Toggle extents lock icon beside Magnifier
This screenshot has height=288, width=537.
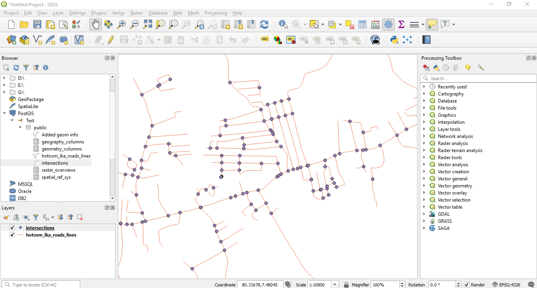coord(346,285)
